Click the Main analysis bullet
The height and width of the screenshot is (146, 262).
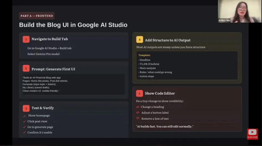(147, 68)
